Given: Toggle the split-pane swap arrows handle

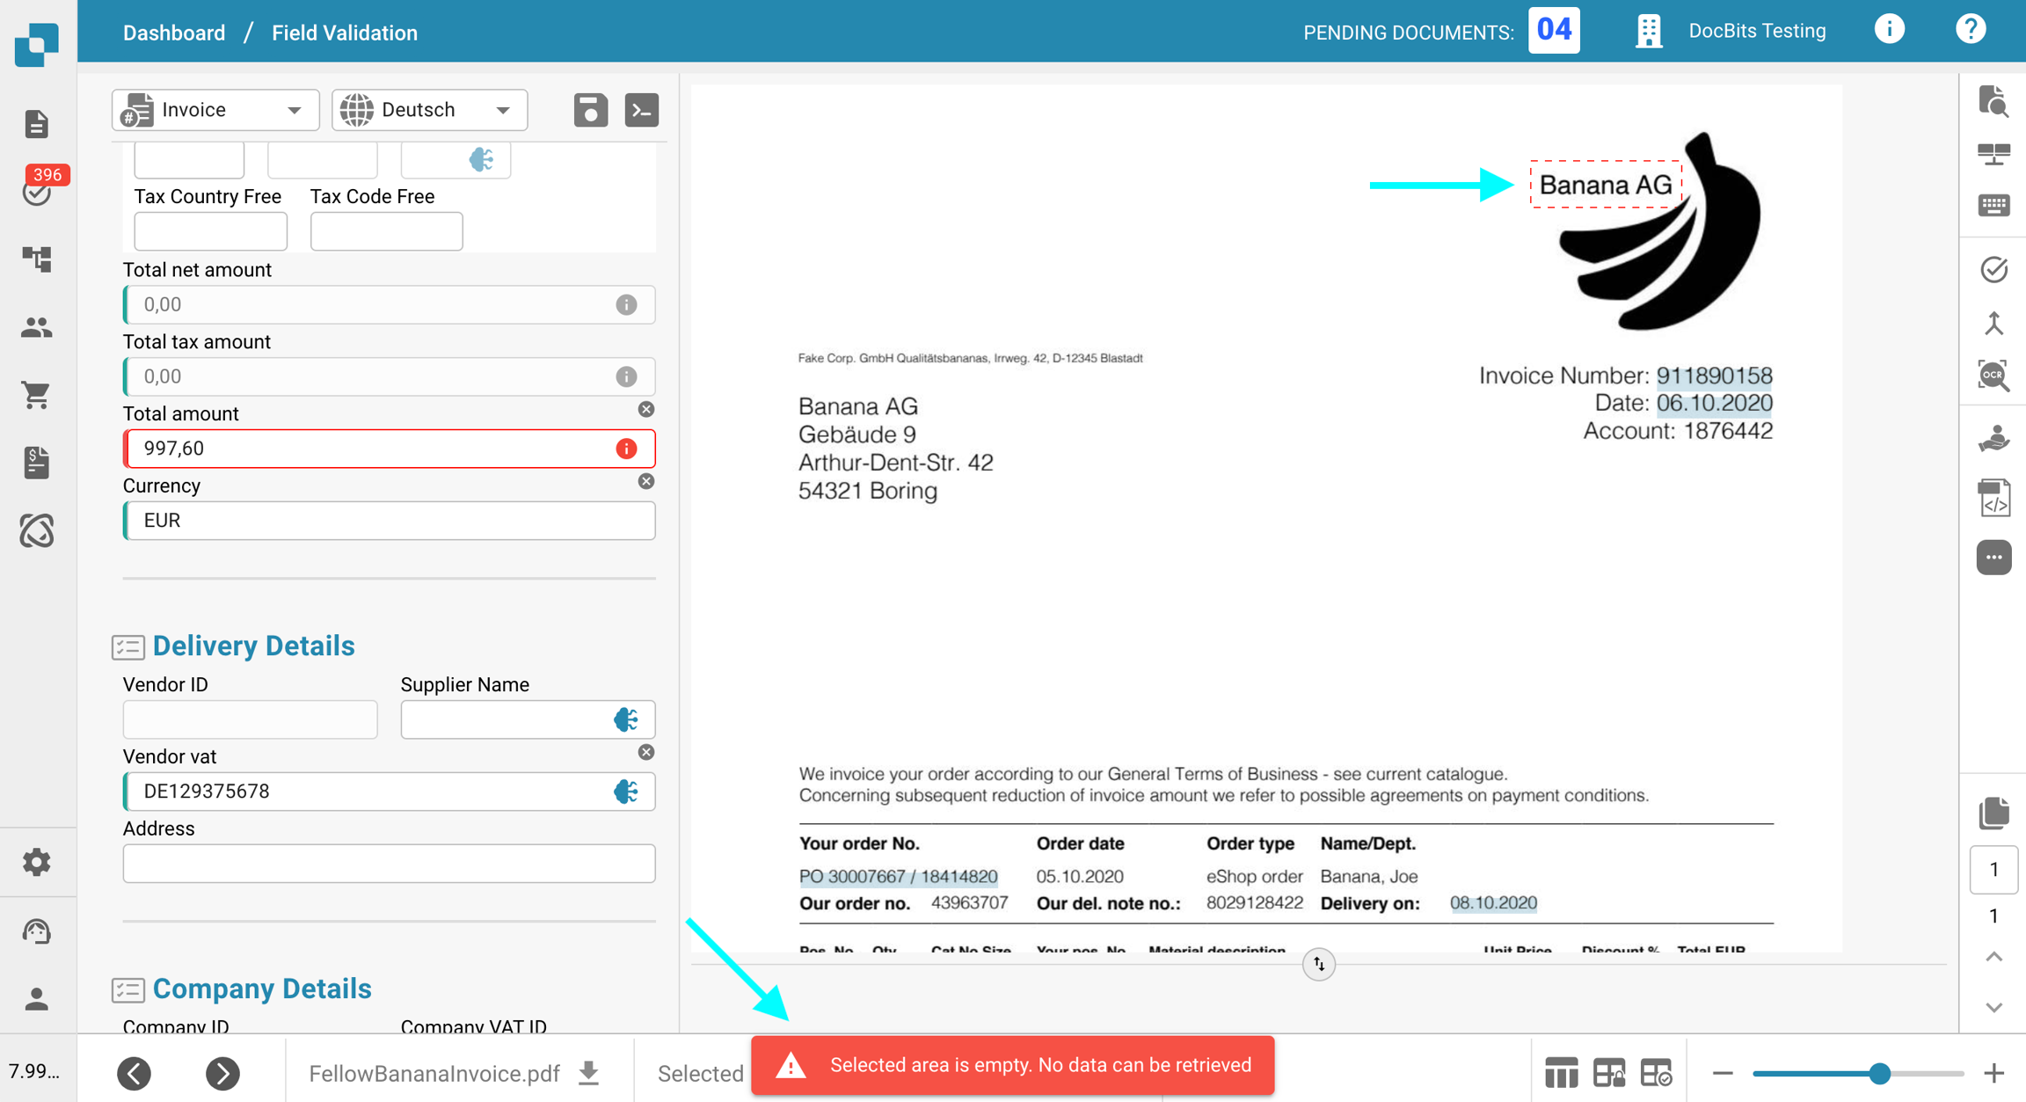Looking at the screenshot, I should click(1318, 964).
